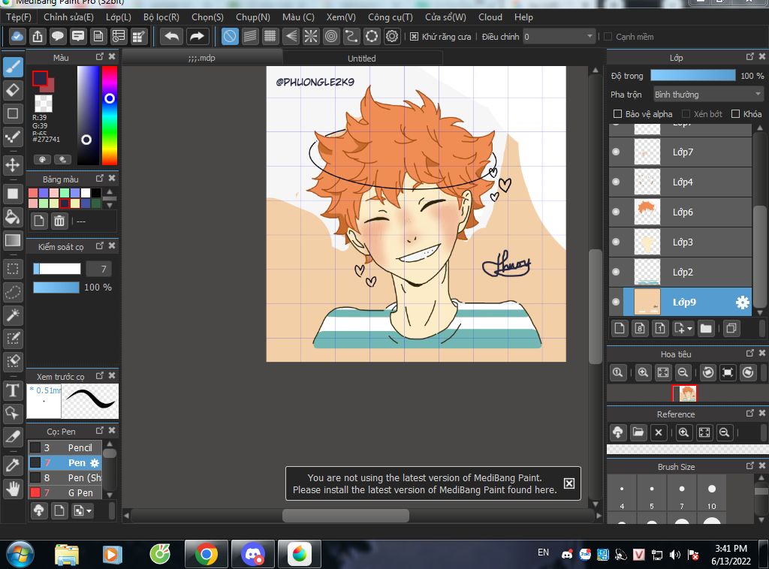Add a new layer folder
Screen dimensions: 769x569
point(706,328)
